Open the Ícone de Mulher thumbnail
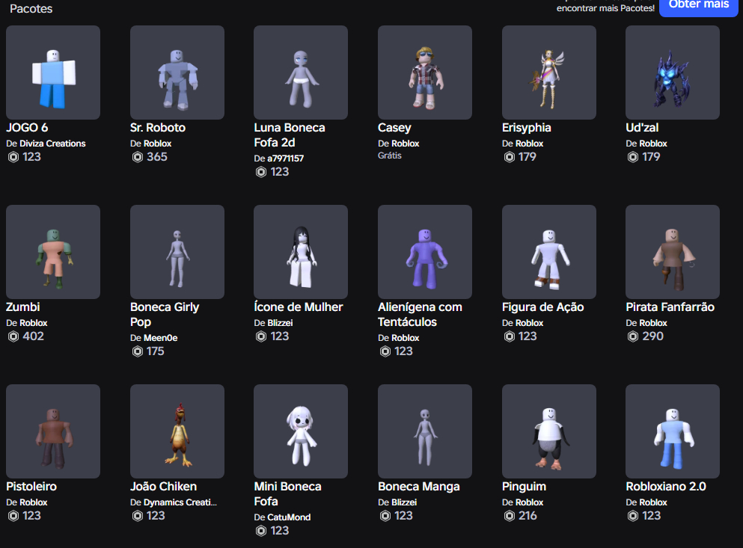This screenshot has height=548, width=743. click(301, 252)
